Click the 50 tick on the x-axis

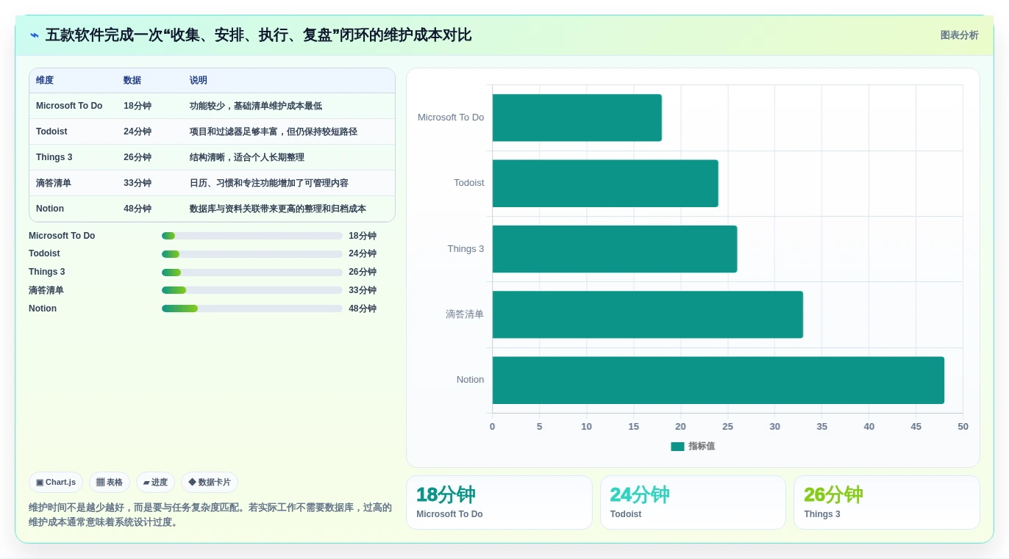[x=963, y=427]
